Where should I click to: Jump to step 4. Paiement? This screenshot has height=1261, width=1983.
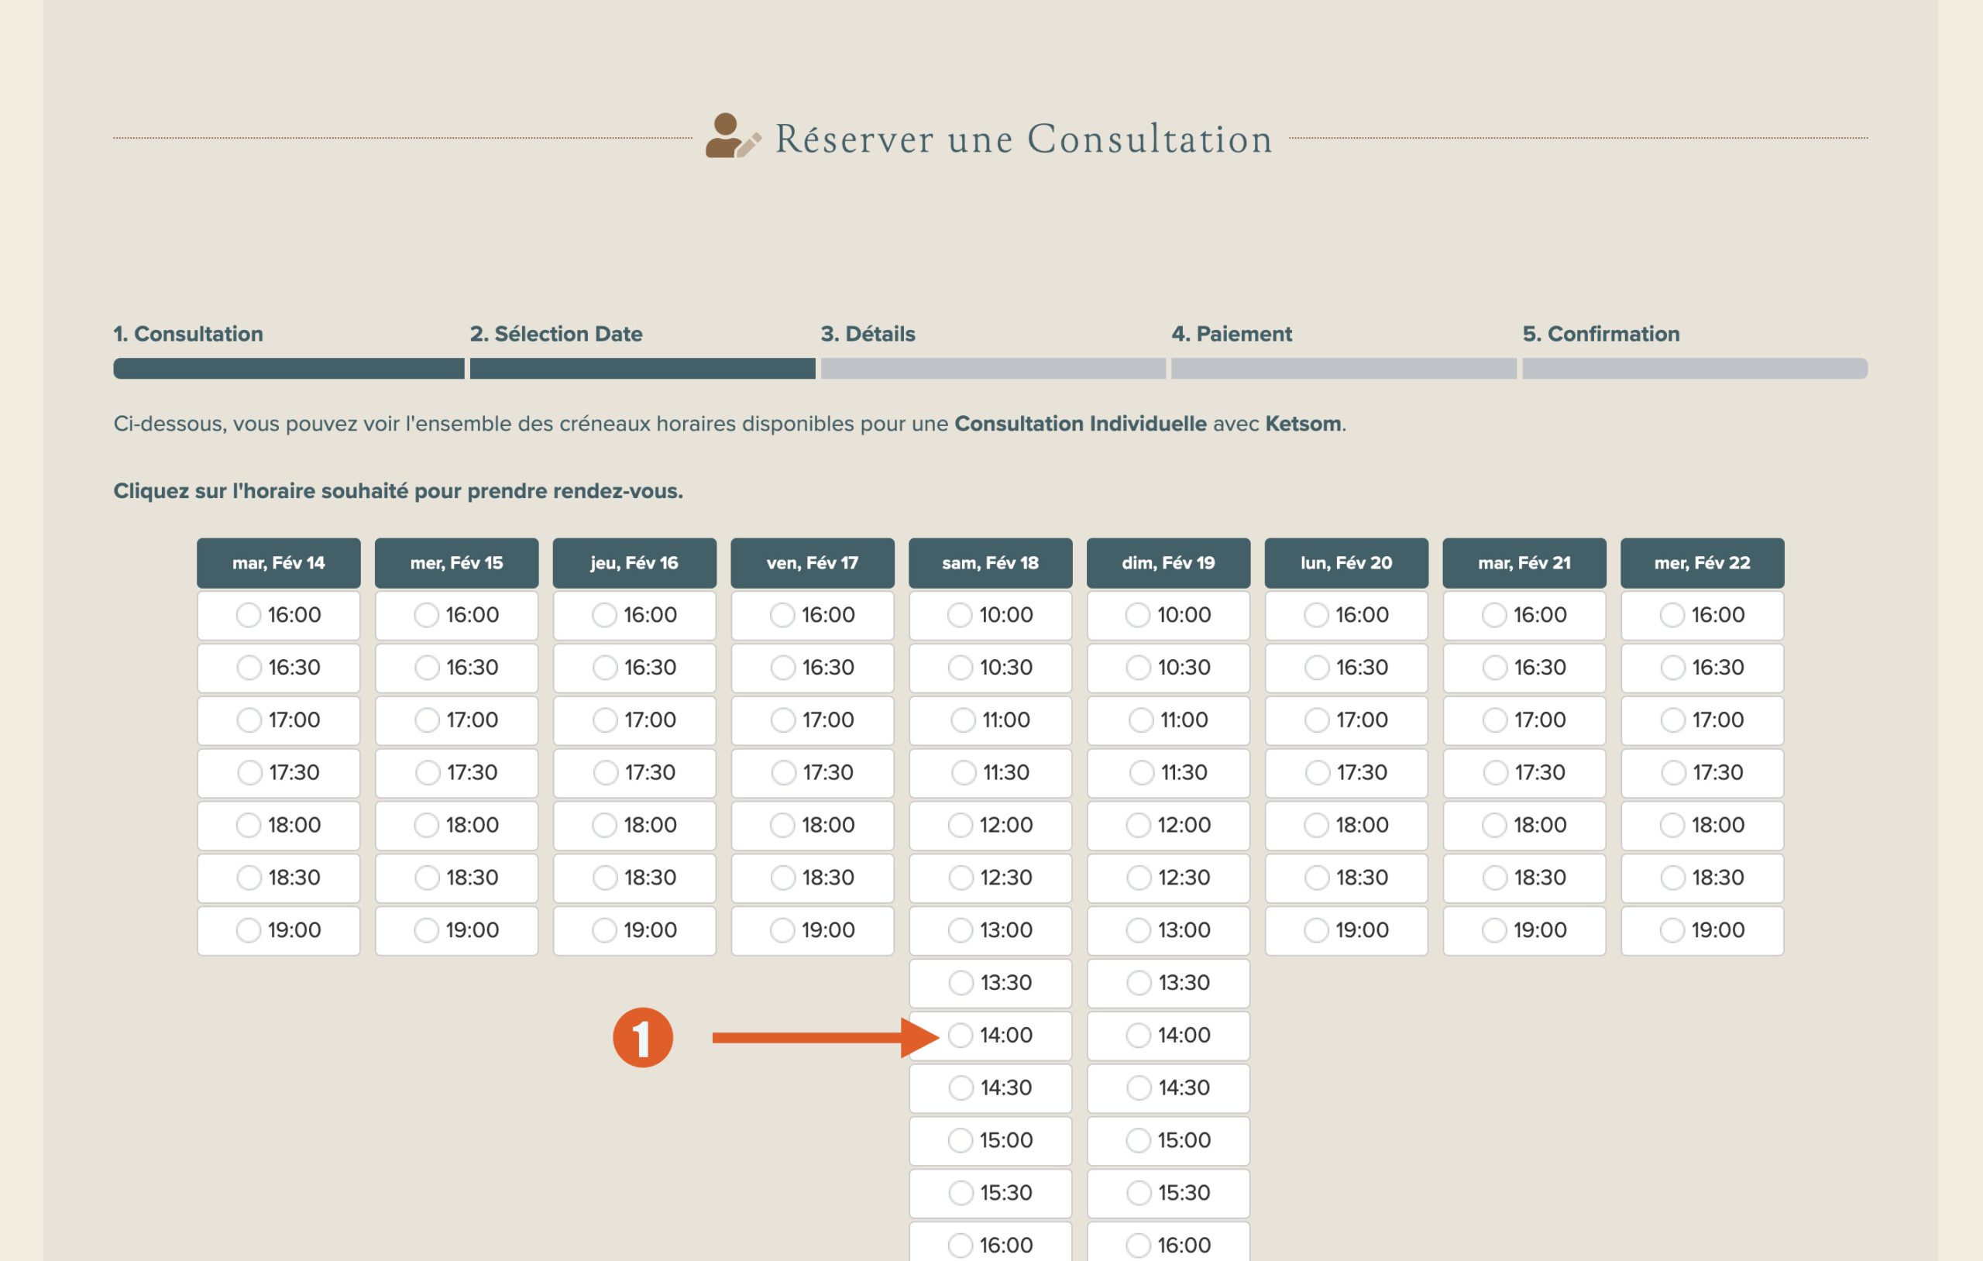click(x=1232, y=334)
